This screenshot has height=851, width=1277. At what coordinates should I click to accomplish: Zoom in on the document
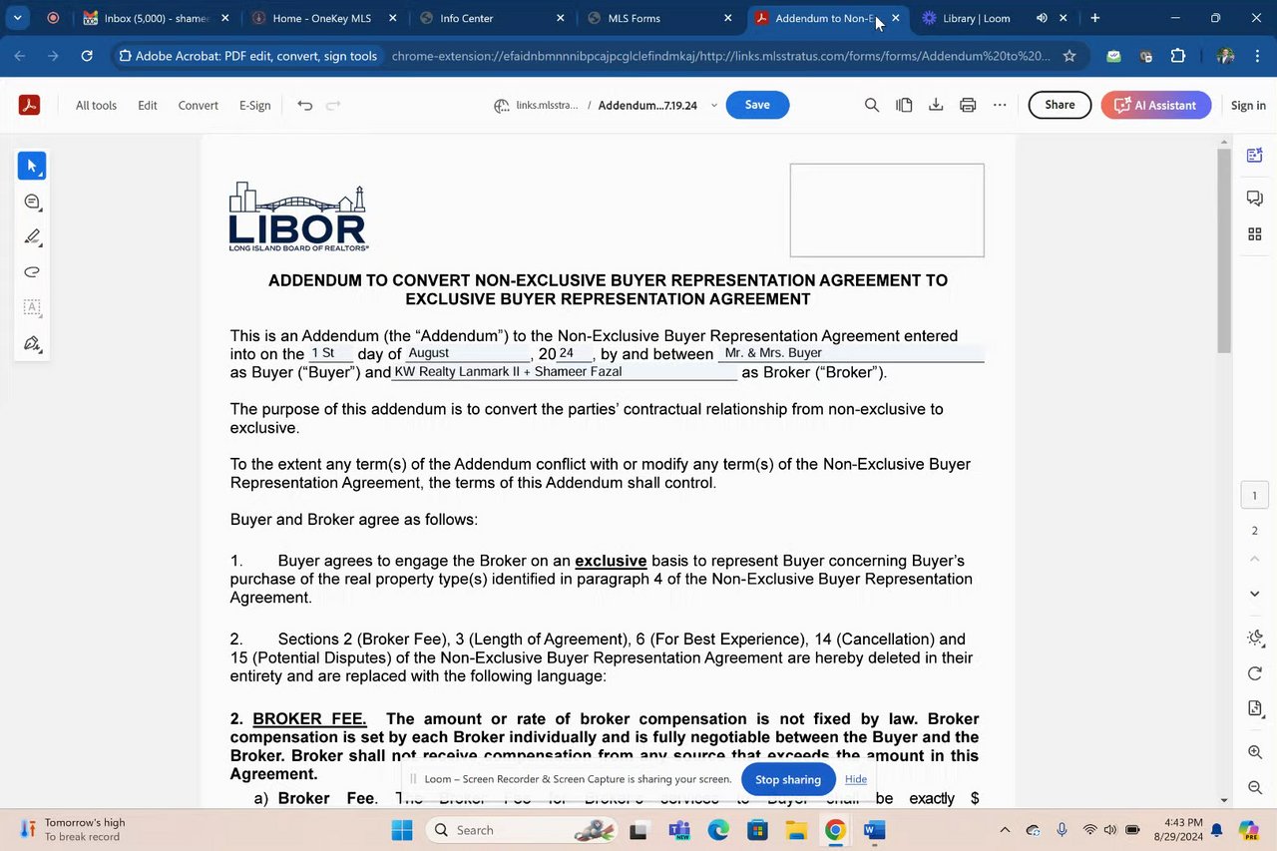point(1255,752)
